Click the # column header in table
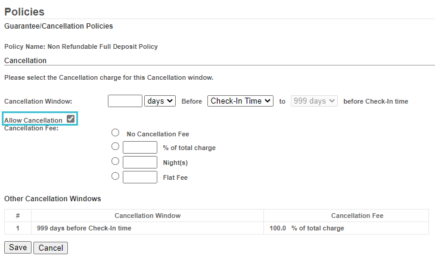Viewport: 435px width, 259px height. [x=18, y=216]
